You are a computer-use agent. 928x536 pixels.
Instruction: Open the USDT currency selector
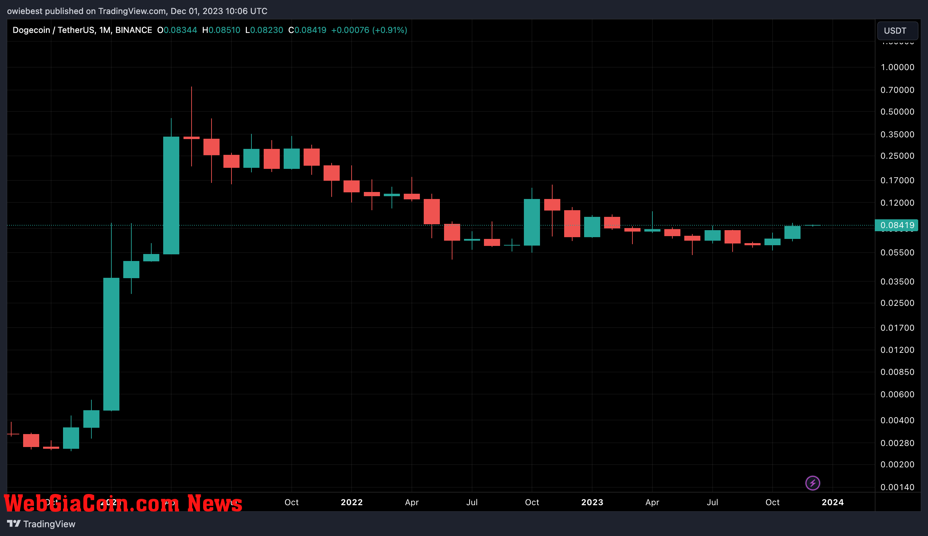pos(898,30)
